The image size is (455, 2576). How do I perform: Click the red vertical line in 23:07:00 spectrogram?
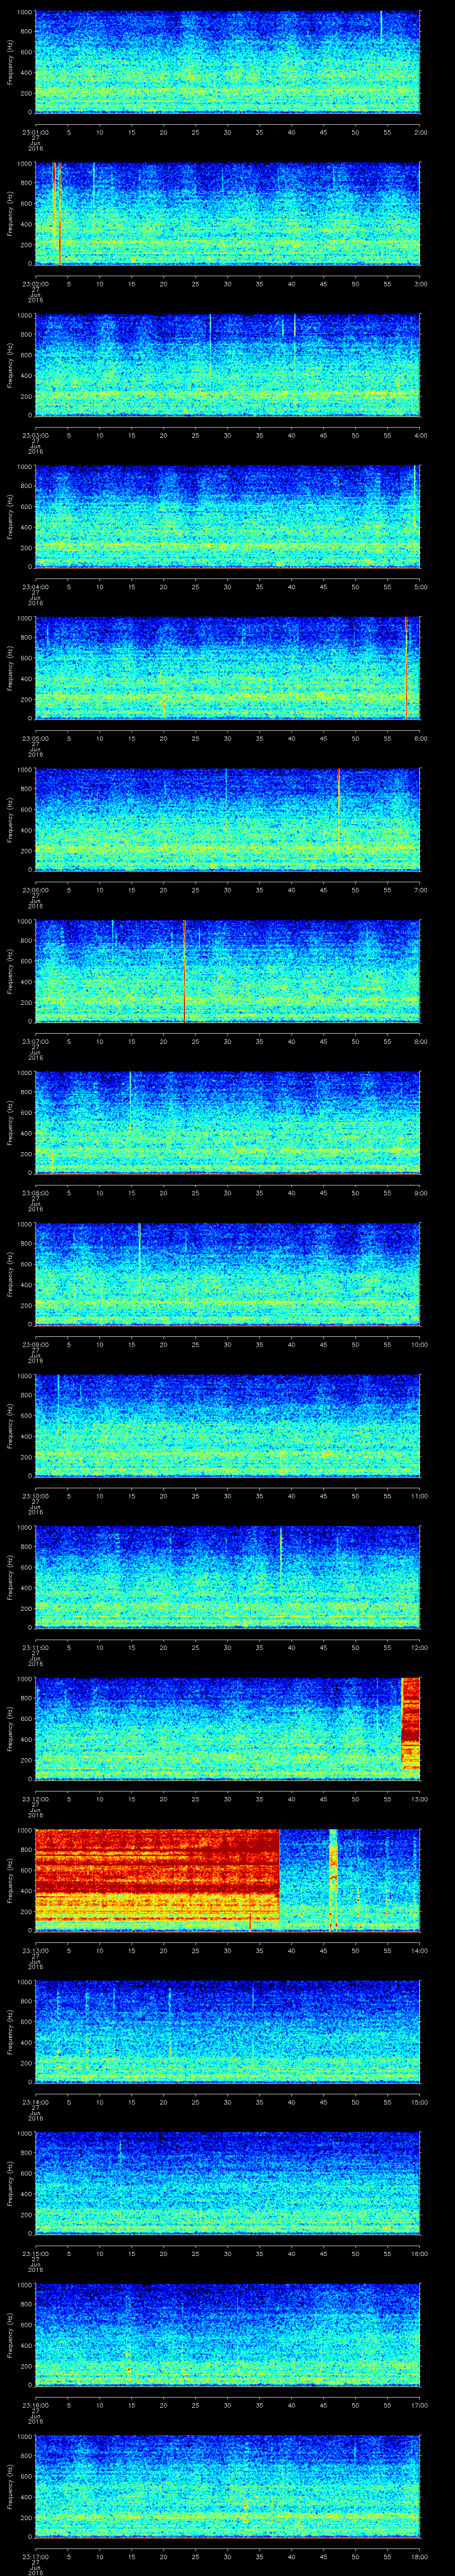[x=185, y=971]
